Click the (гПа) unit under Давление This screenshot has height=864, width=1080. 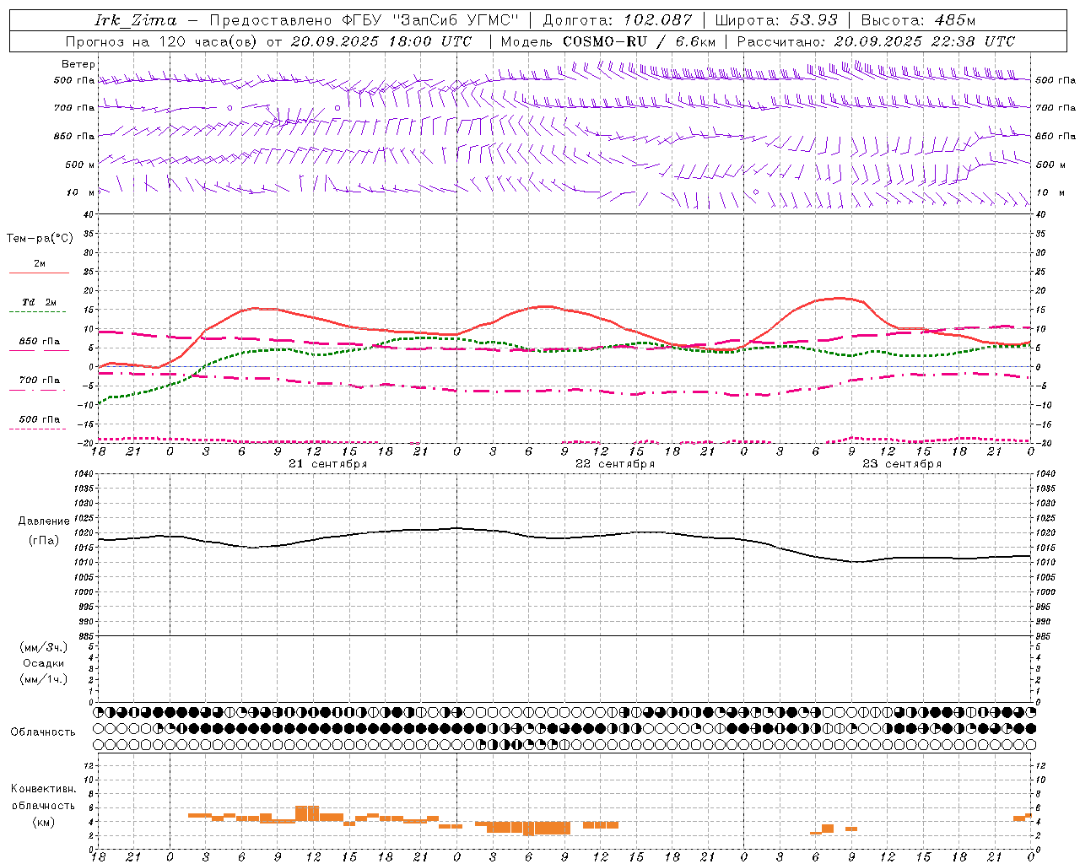[x=44, y=541]
